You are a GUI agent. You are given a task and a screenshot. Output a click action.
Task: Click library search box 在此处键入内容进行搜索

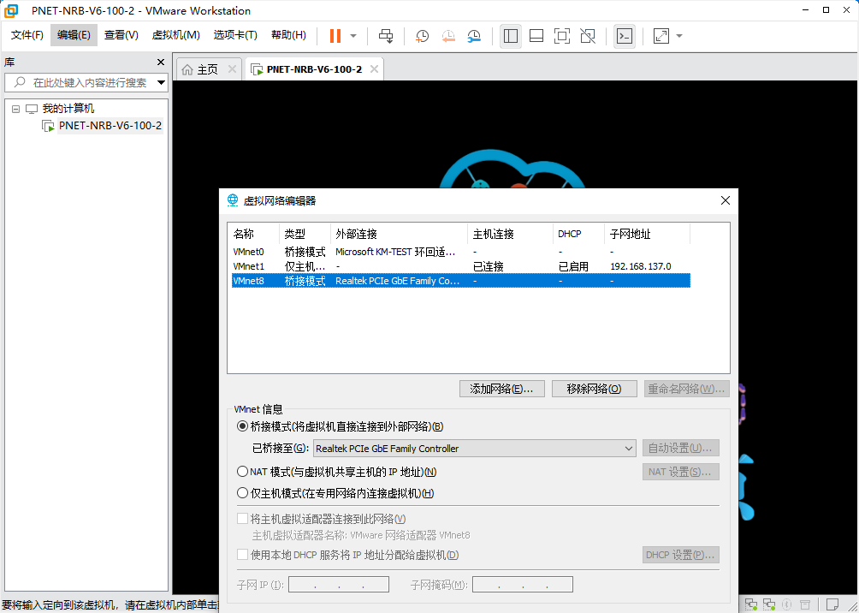86,83
